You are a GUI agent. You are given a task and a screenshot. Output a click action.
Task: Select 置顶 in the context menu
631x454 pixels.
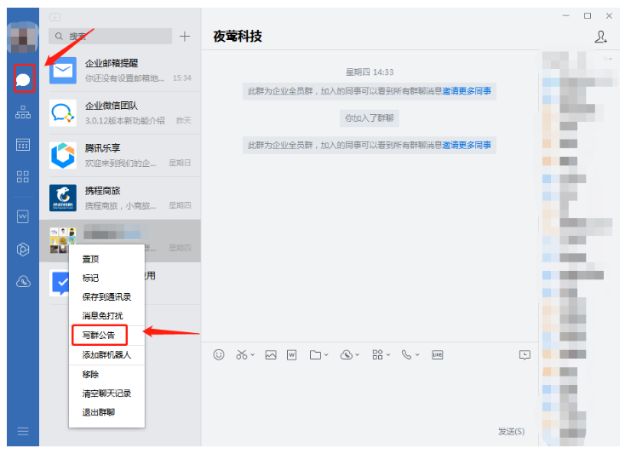pos(106,259)
